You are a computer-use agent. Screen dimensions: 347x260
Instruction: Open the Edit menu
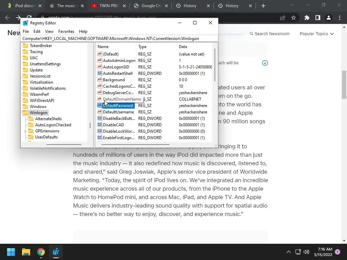37,31
